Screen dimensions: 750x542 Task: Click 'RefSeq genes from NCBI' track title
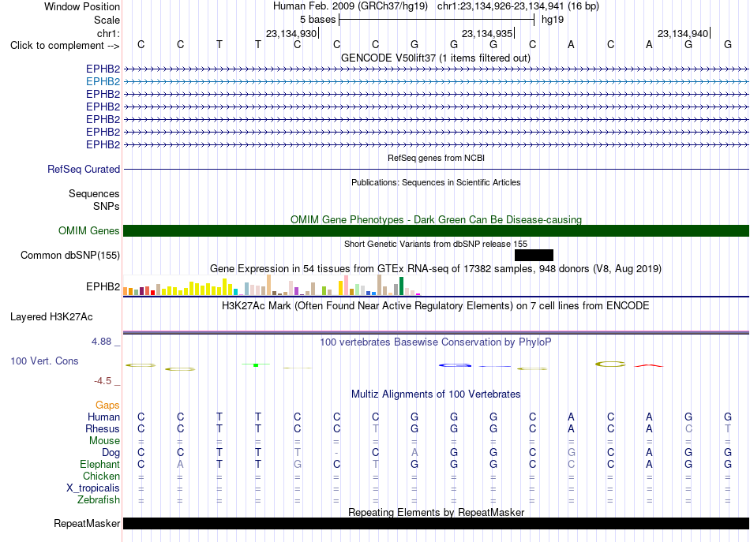pos(436,158)
